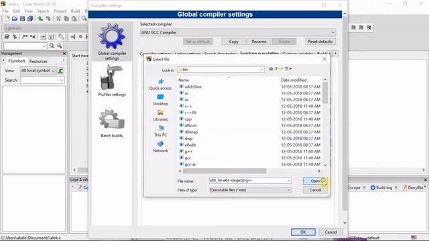Screen dimensions: 429x241
Task: Select the Batch builds icon
Action: [112, 119]
